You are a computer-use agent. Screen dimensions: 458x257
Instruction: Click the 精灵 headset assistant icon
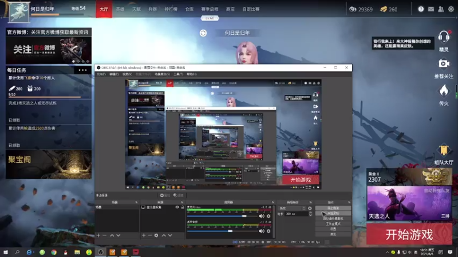[444, 37]
